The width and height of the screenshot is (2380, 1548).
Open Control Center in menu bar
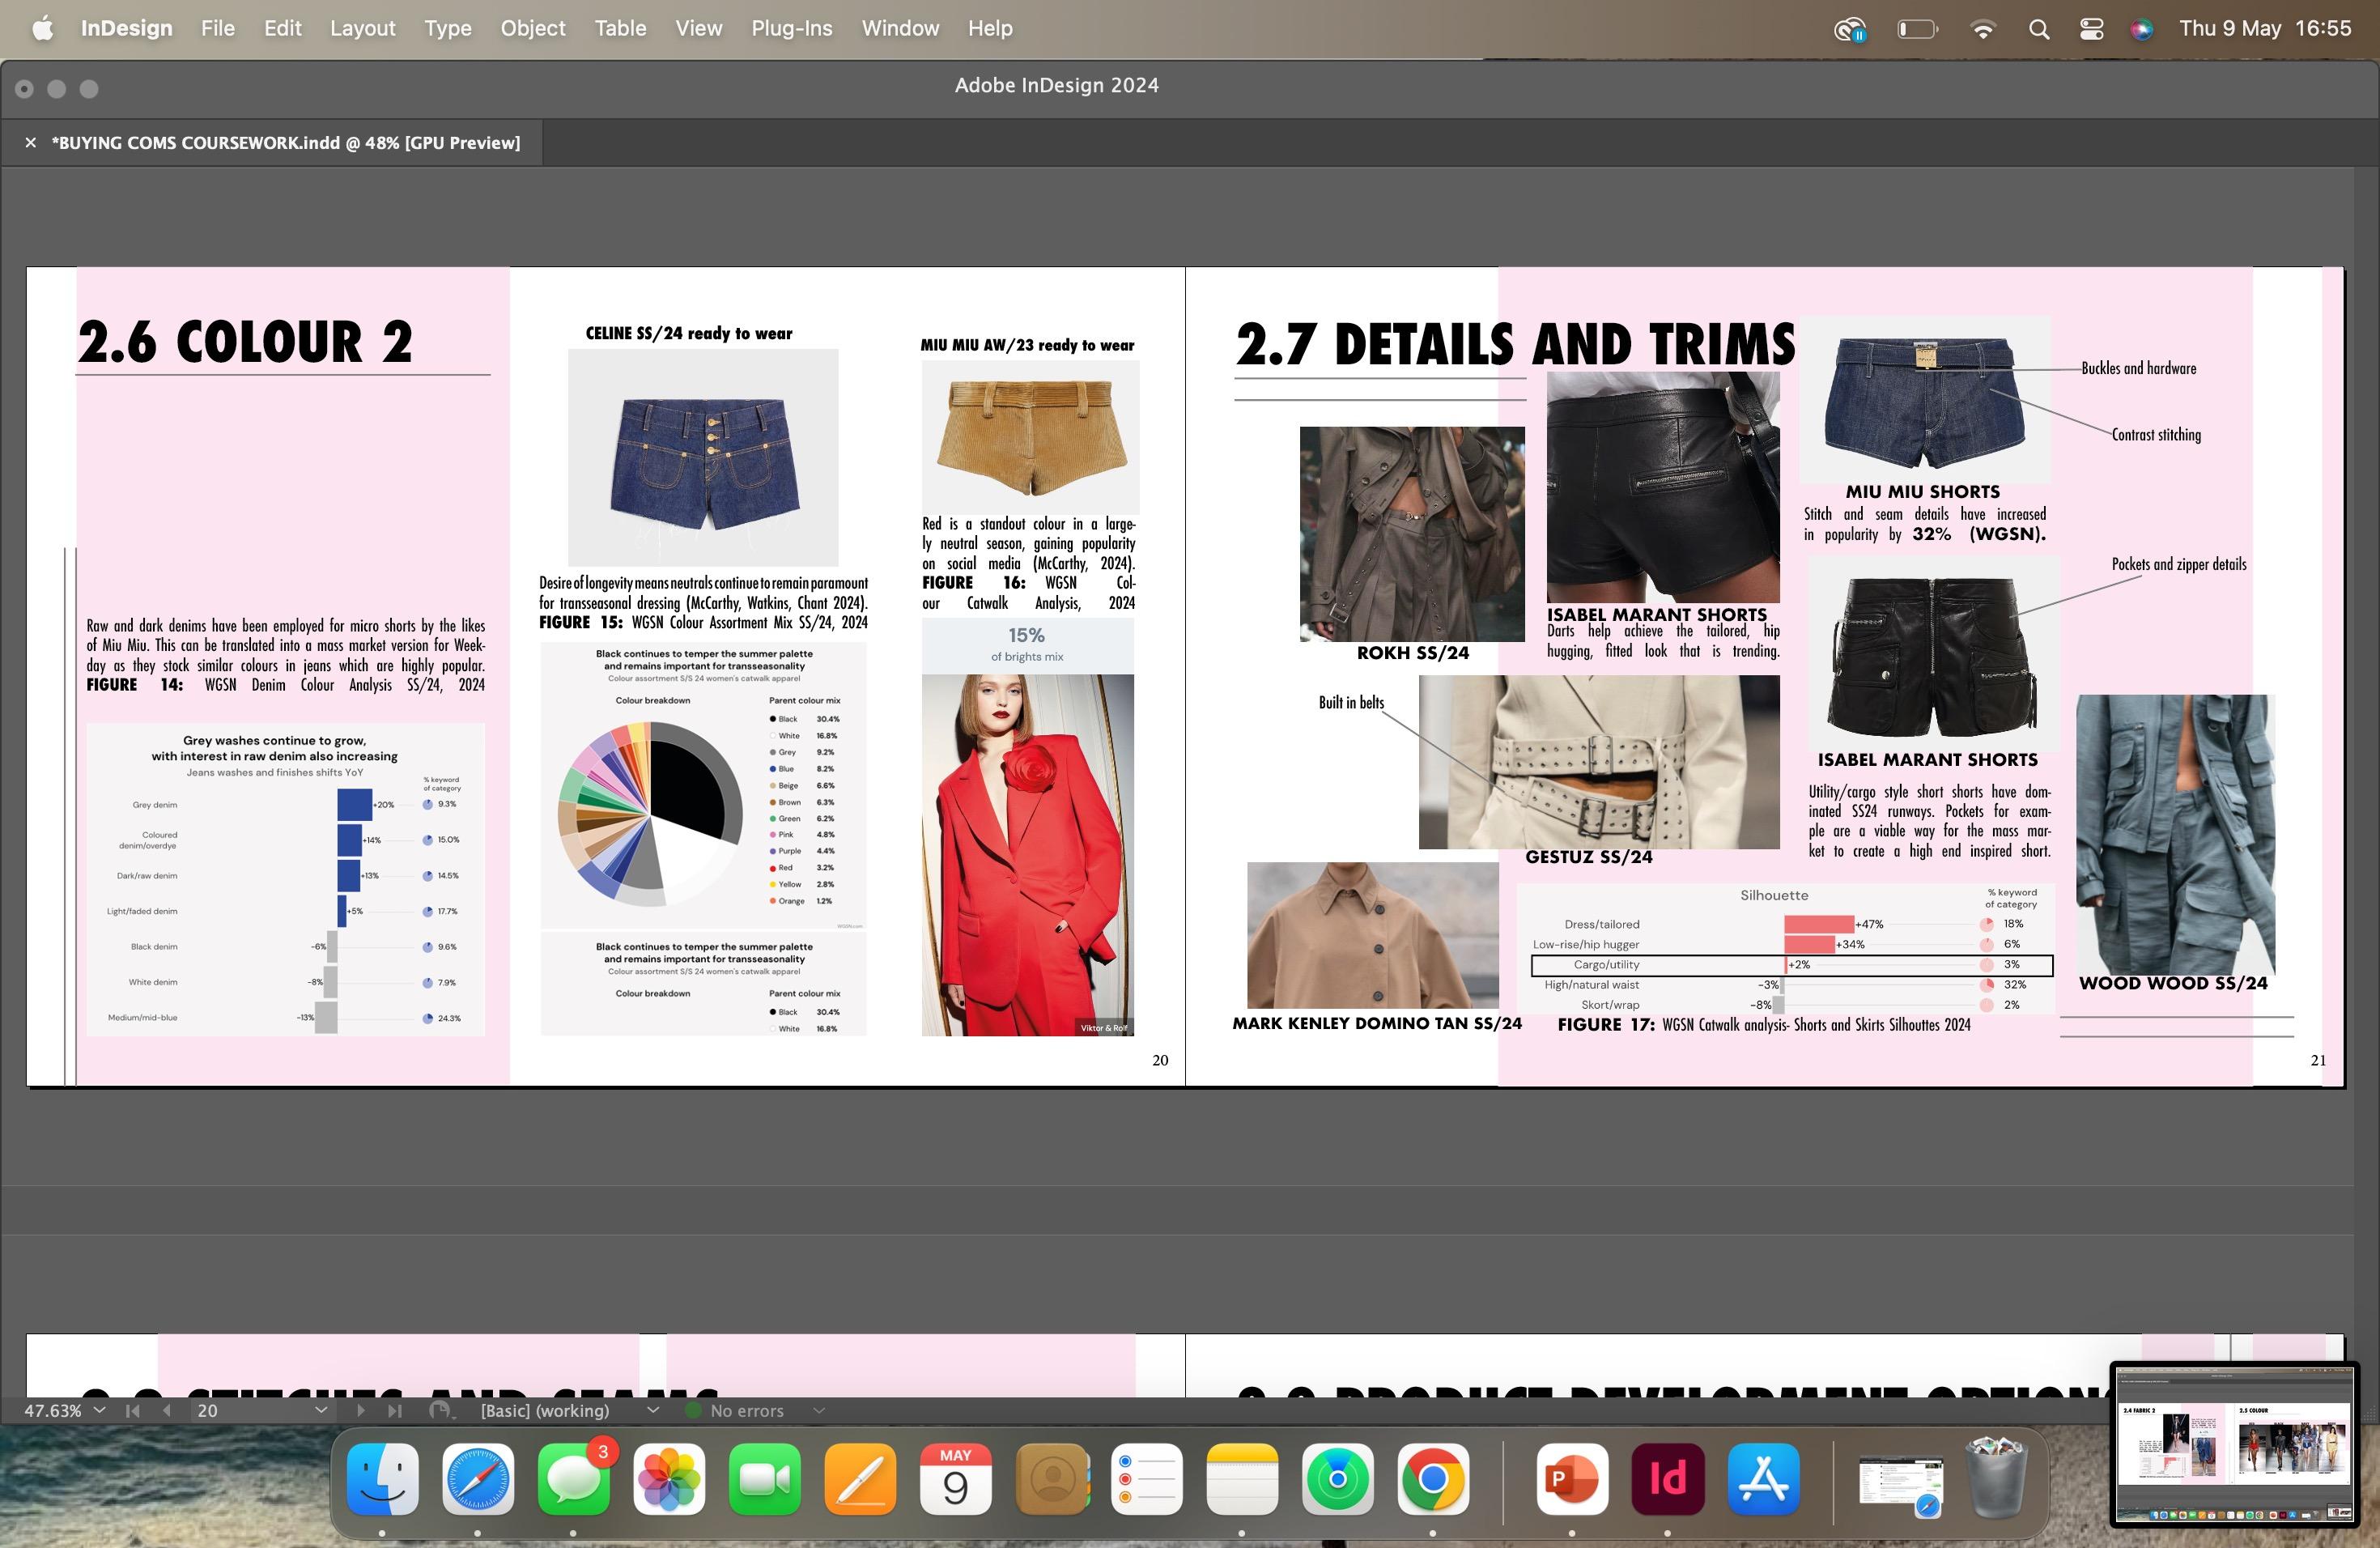click(2091, 29)
